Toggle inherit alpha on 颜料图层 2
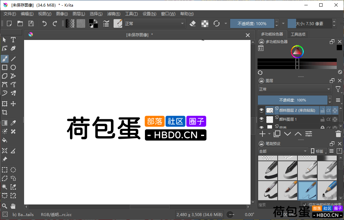Viewport: 344px width, 220px height. 328,110
